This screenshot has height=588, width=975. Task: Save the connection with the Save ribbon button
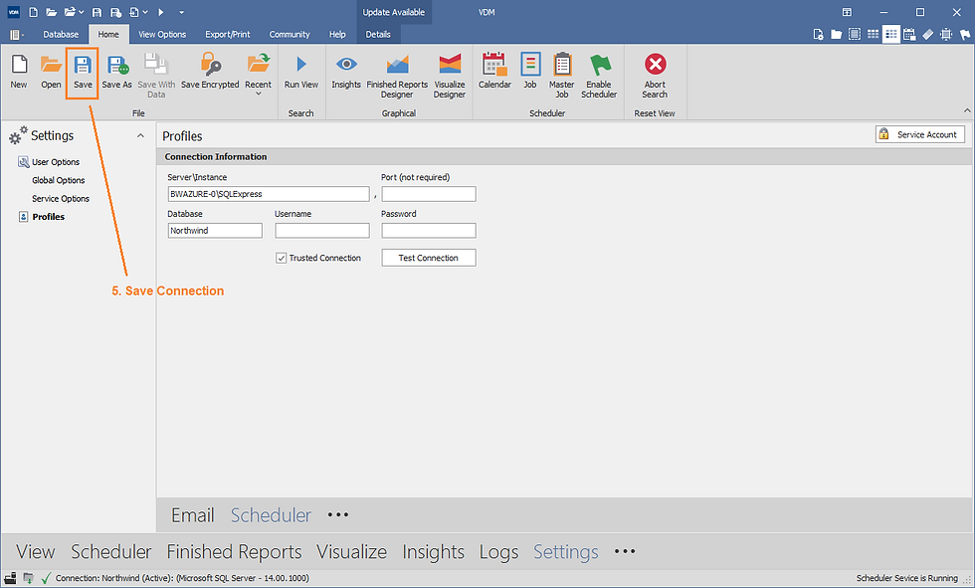click(x=83, y=72)
